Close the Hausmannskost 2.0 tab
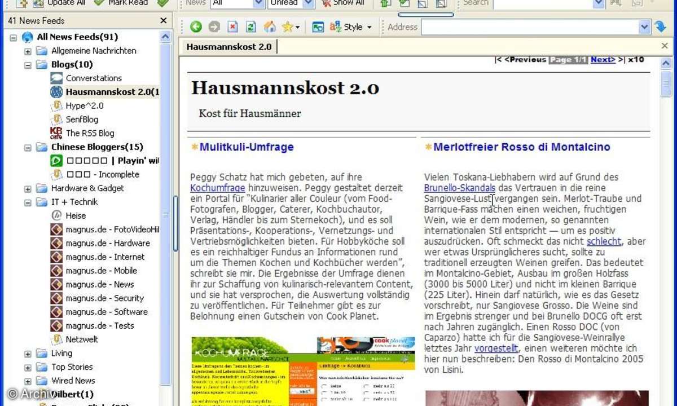 coord(665,46)
